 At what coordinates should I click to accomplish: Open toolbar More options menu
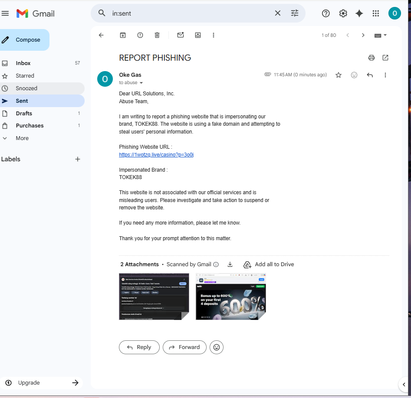(214, 35)
